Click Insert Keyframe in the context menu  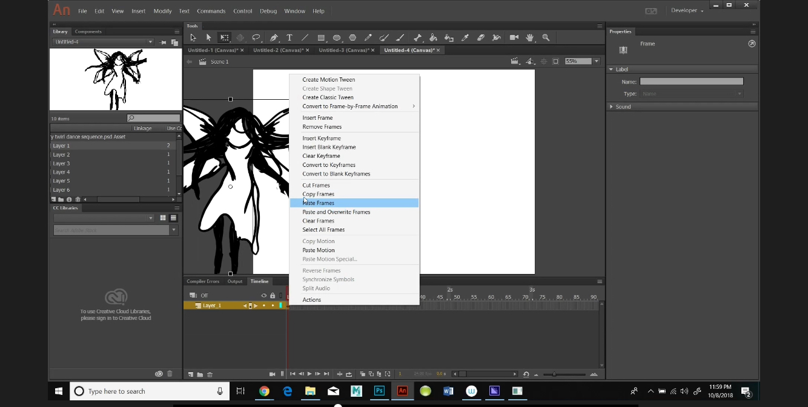point(322,138)
